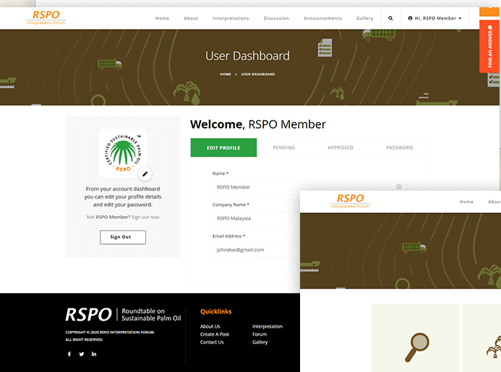Select the Edit Profile tab
The image size is (501, 372).
pos(223,147)
